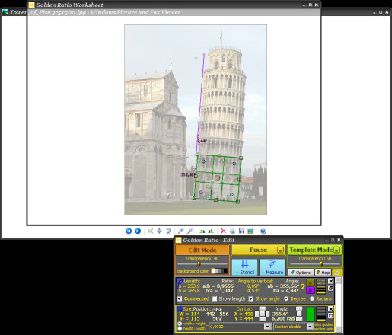392x335 pixels.
Task: Select the height : width radio option
Action: click(180, 329)
